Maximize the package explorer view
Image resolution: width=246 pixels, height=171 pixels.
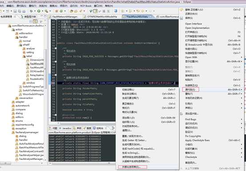45,16
